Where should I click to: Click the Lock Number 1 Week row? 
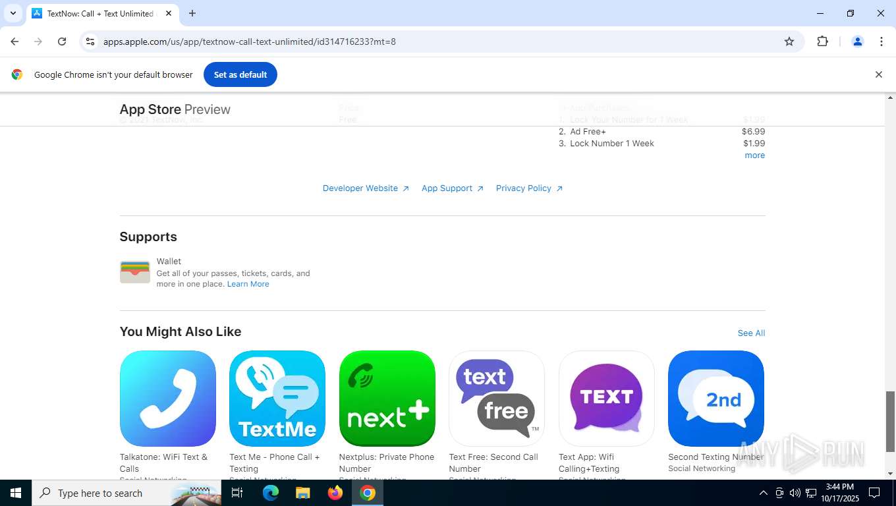[661, 144]
